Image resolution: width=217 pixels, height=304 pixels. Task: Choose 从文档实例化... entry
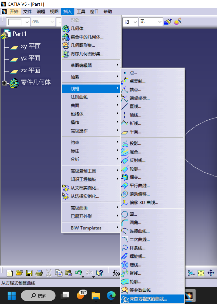point(91,188)
